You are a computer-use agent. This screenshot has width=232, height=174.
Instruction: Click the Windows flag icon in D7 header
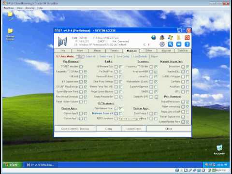coord(170,38)
